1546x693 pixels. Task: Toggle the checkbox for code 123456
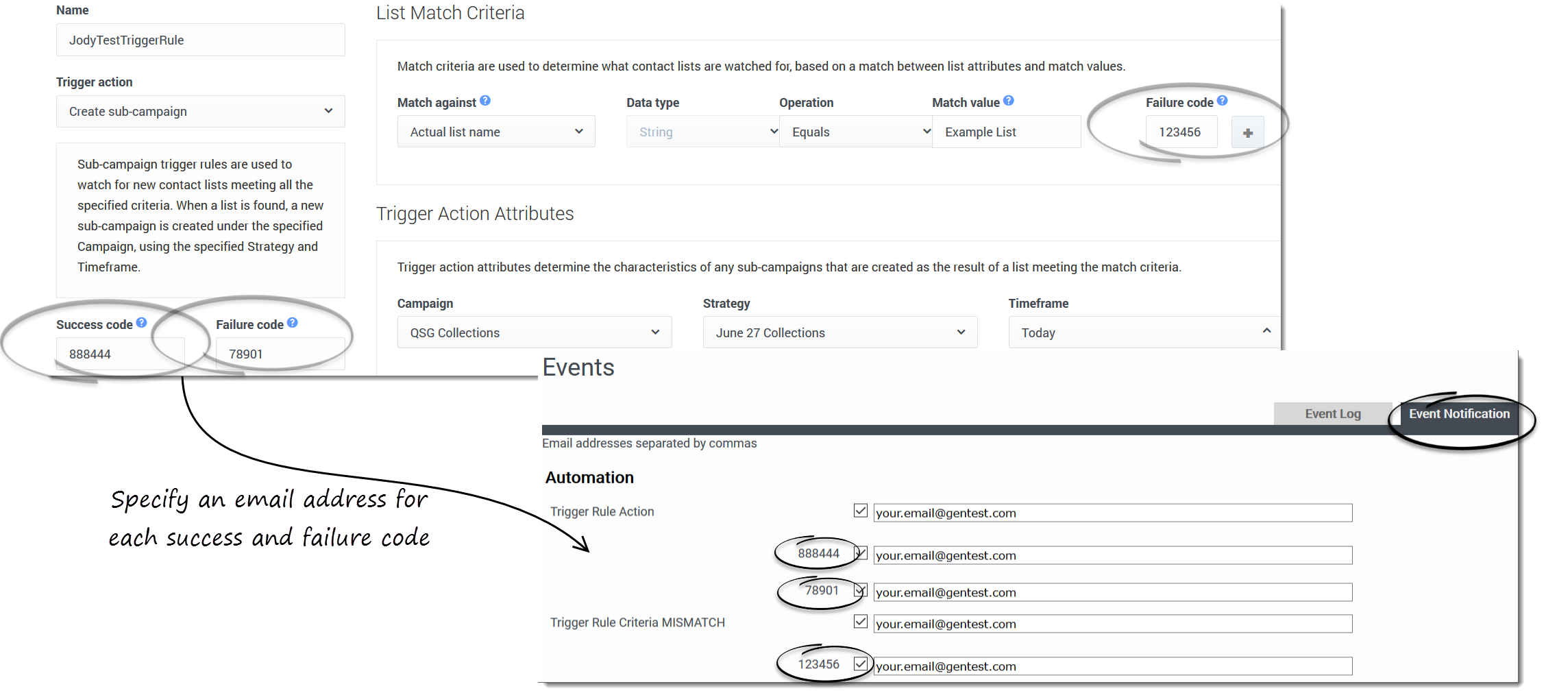(861, 664)
